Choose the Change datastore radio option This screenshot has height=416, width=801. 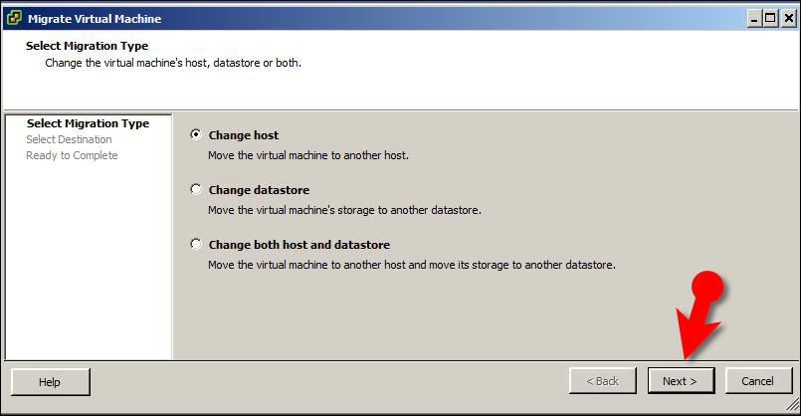coord(196,189)
